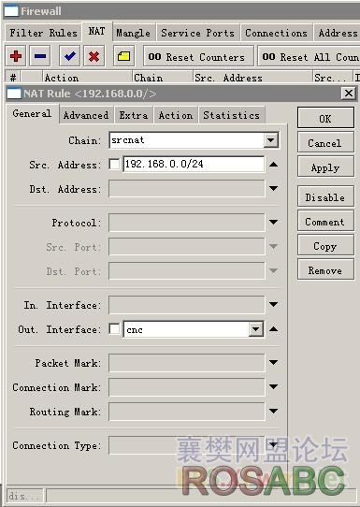Expand the Packet Mark field
The image size is (360, 507).
point(273,363)
